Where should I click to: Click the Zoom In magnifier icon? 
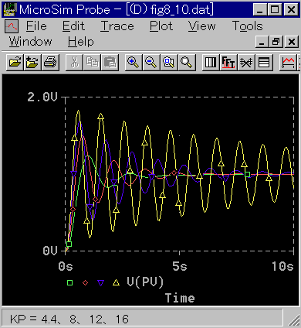(134, 63)
